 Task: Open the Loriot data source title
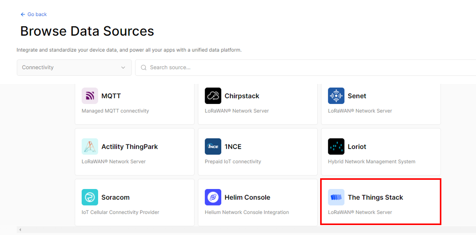click(357, 146)
